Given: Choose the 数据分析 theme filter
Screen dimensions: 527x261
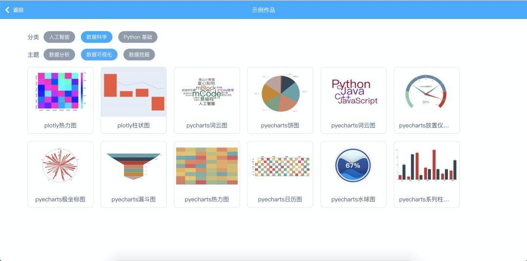Looking at the screenshot, I should 59,55.
